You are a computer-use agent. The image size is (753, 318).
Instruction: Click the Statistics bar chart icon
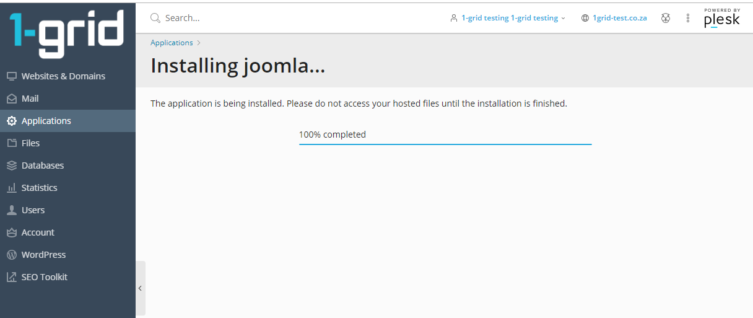(x=11, y=188)
